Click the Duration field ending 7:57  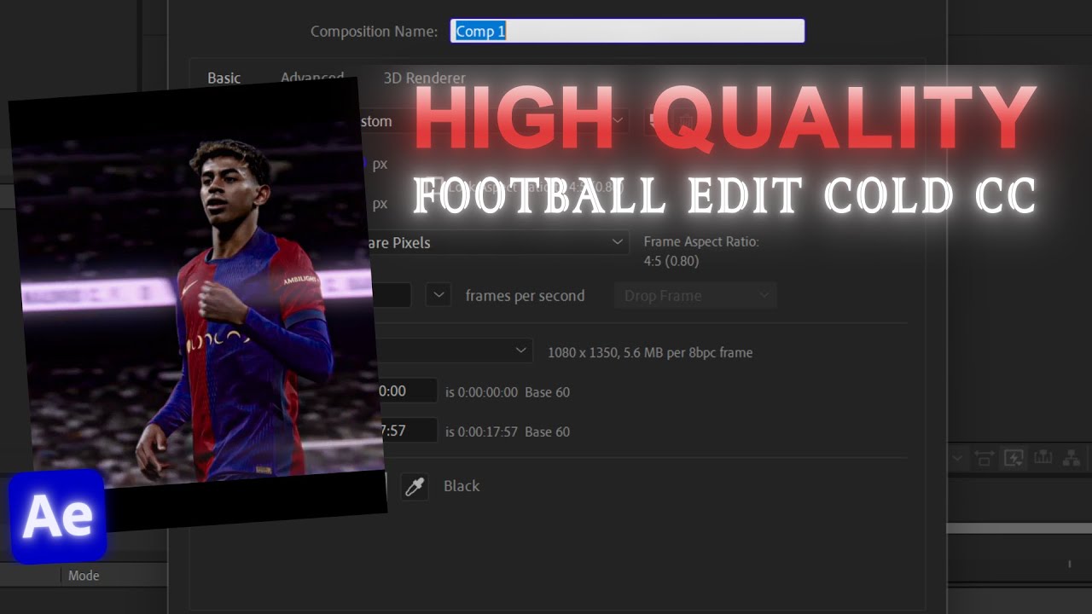tap(407, 431)
